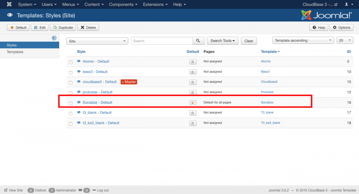The height and width of the screenshot is (194, 359).
Task: Set Atomic as default via star icon
Action: click(x=193, y=62)
